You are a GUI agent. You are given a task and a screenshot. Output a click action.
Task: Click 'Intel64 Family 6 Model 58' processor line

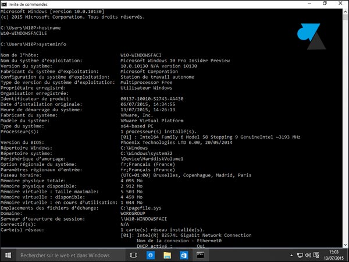[211, 137]
